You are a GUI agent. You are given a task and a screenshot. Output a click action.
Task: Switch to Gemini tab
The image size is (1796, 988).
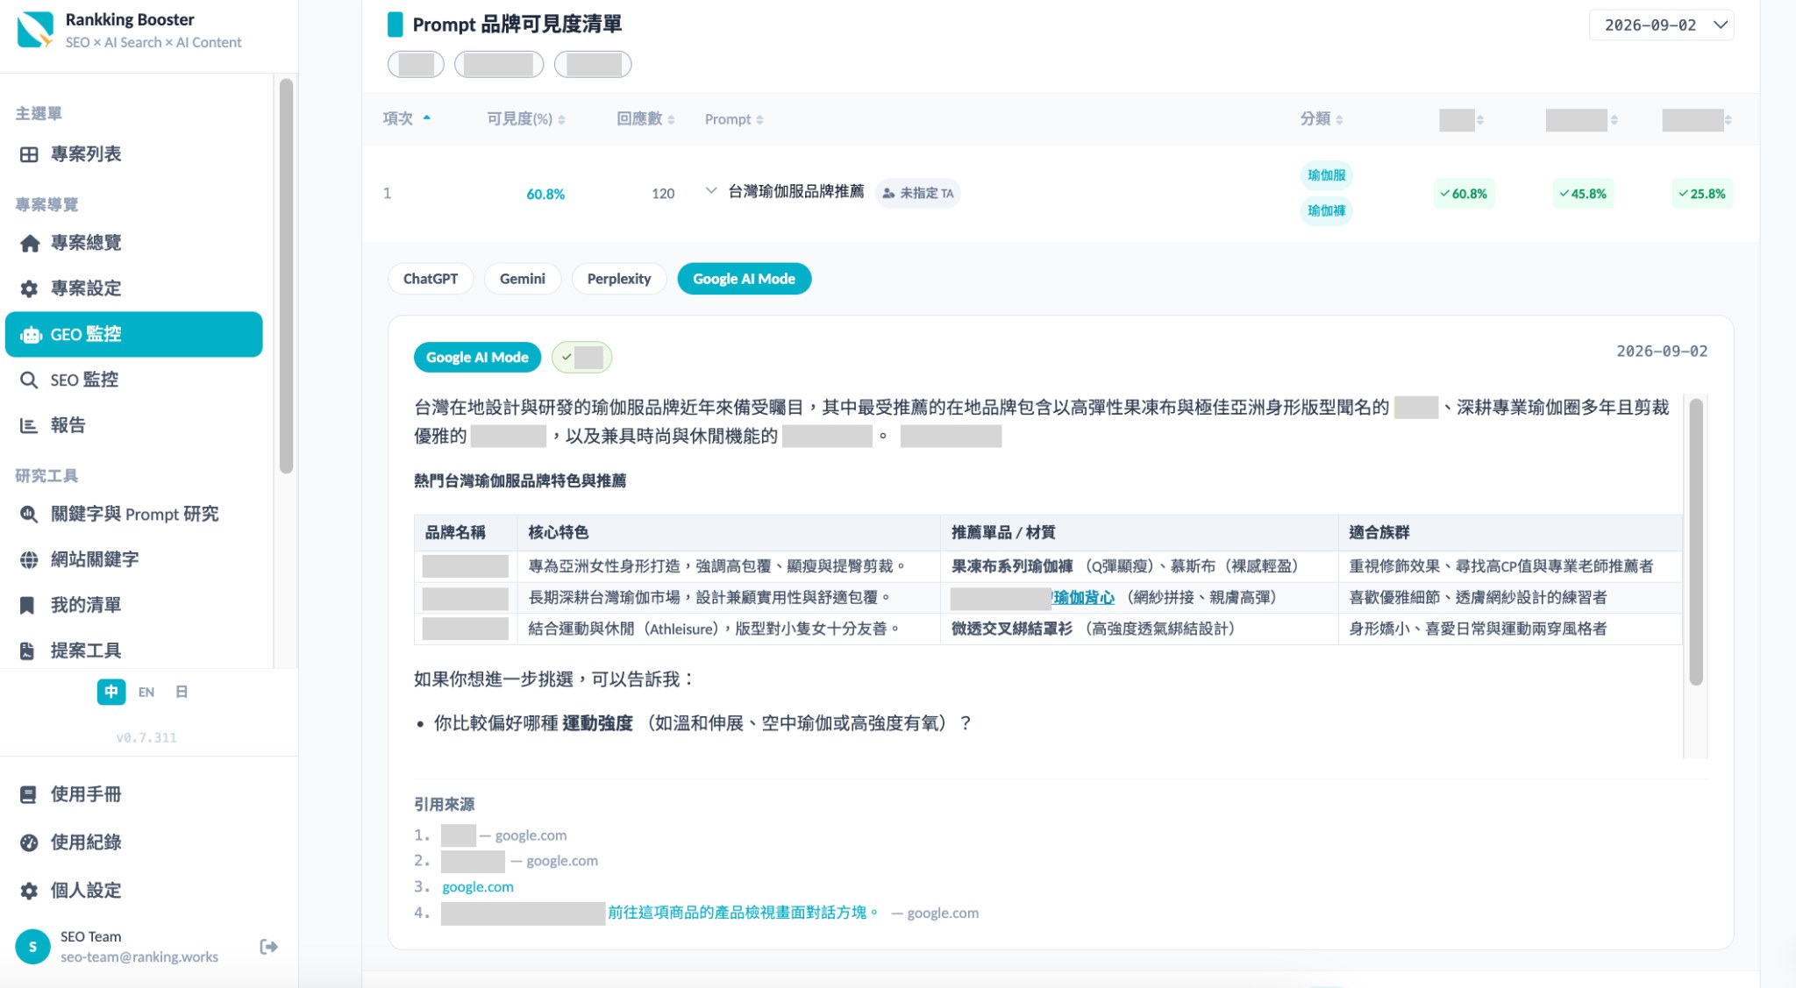523,279
